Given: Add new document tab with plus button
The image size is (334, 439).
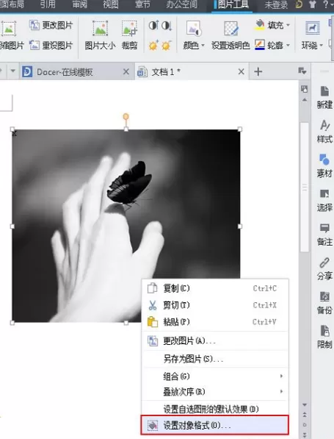Looking at the screenshot, I should pos(258,71).
